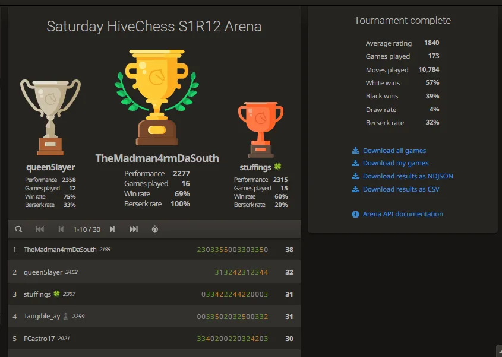Click the silver trophy above queen5layer

(50, 117)
